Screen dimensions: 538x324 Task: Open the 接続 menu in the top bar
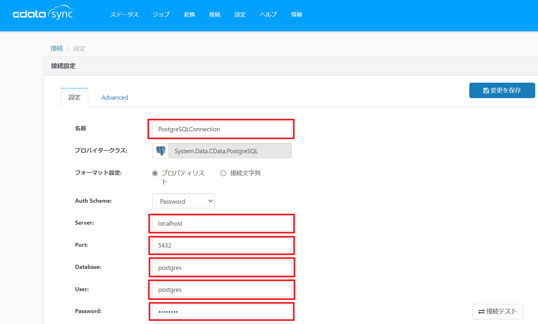[x=215, y=14]
